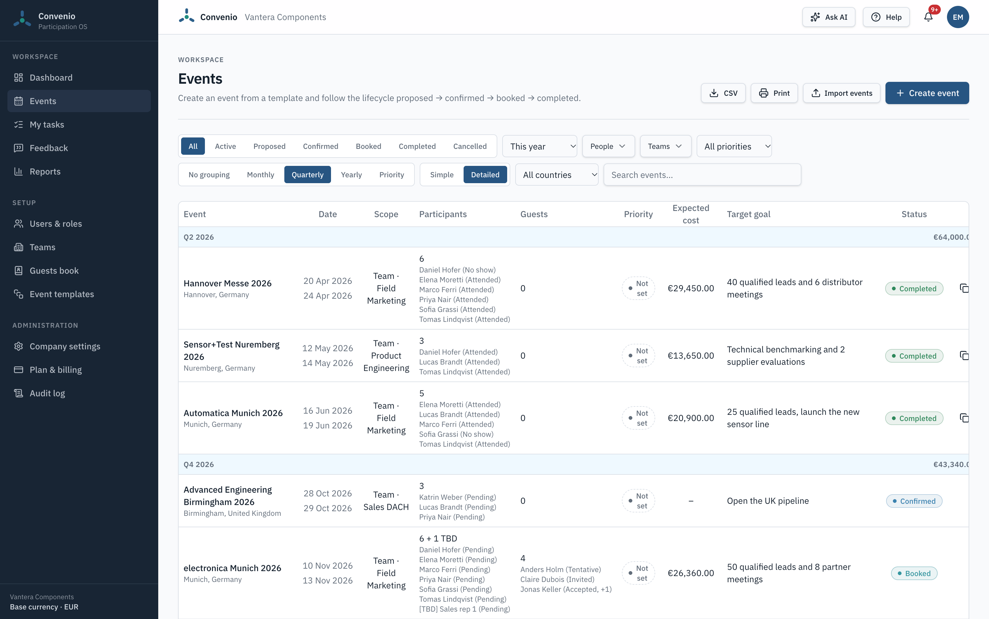The image size is (989, 619).
Task: Select the Detailed view toggle
Action: (x=485, y=175)
